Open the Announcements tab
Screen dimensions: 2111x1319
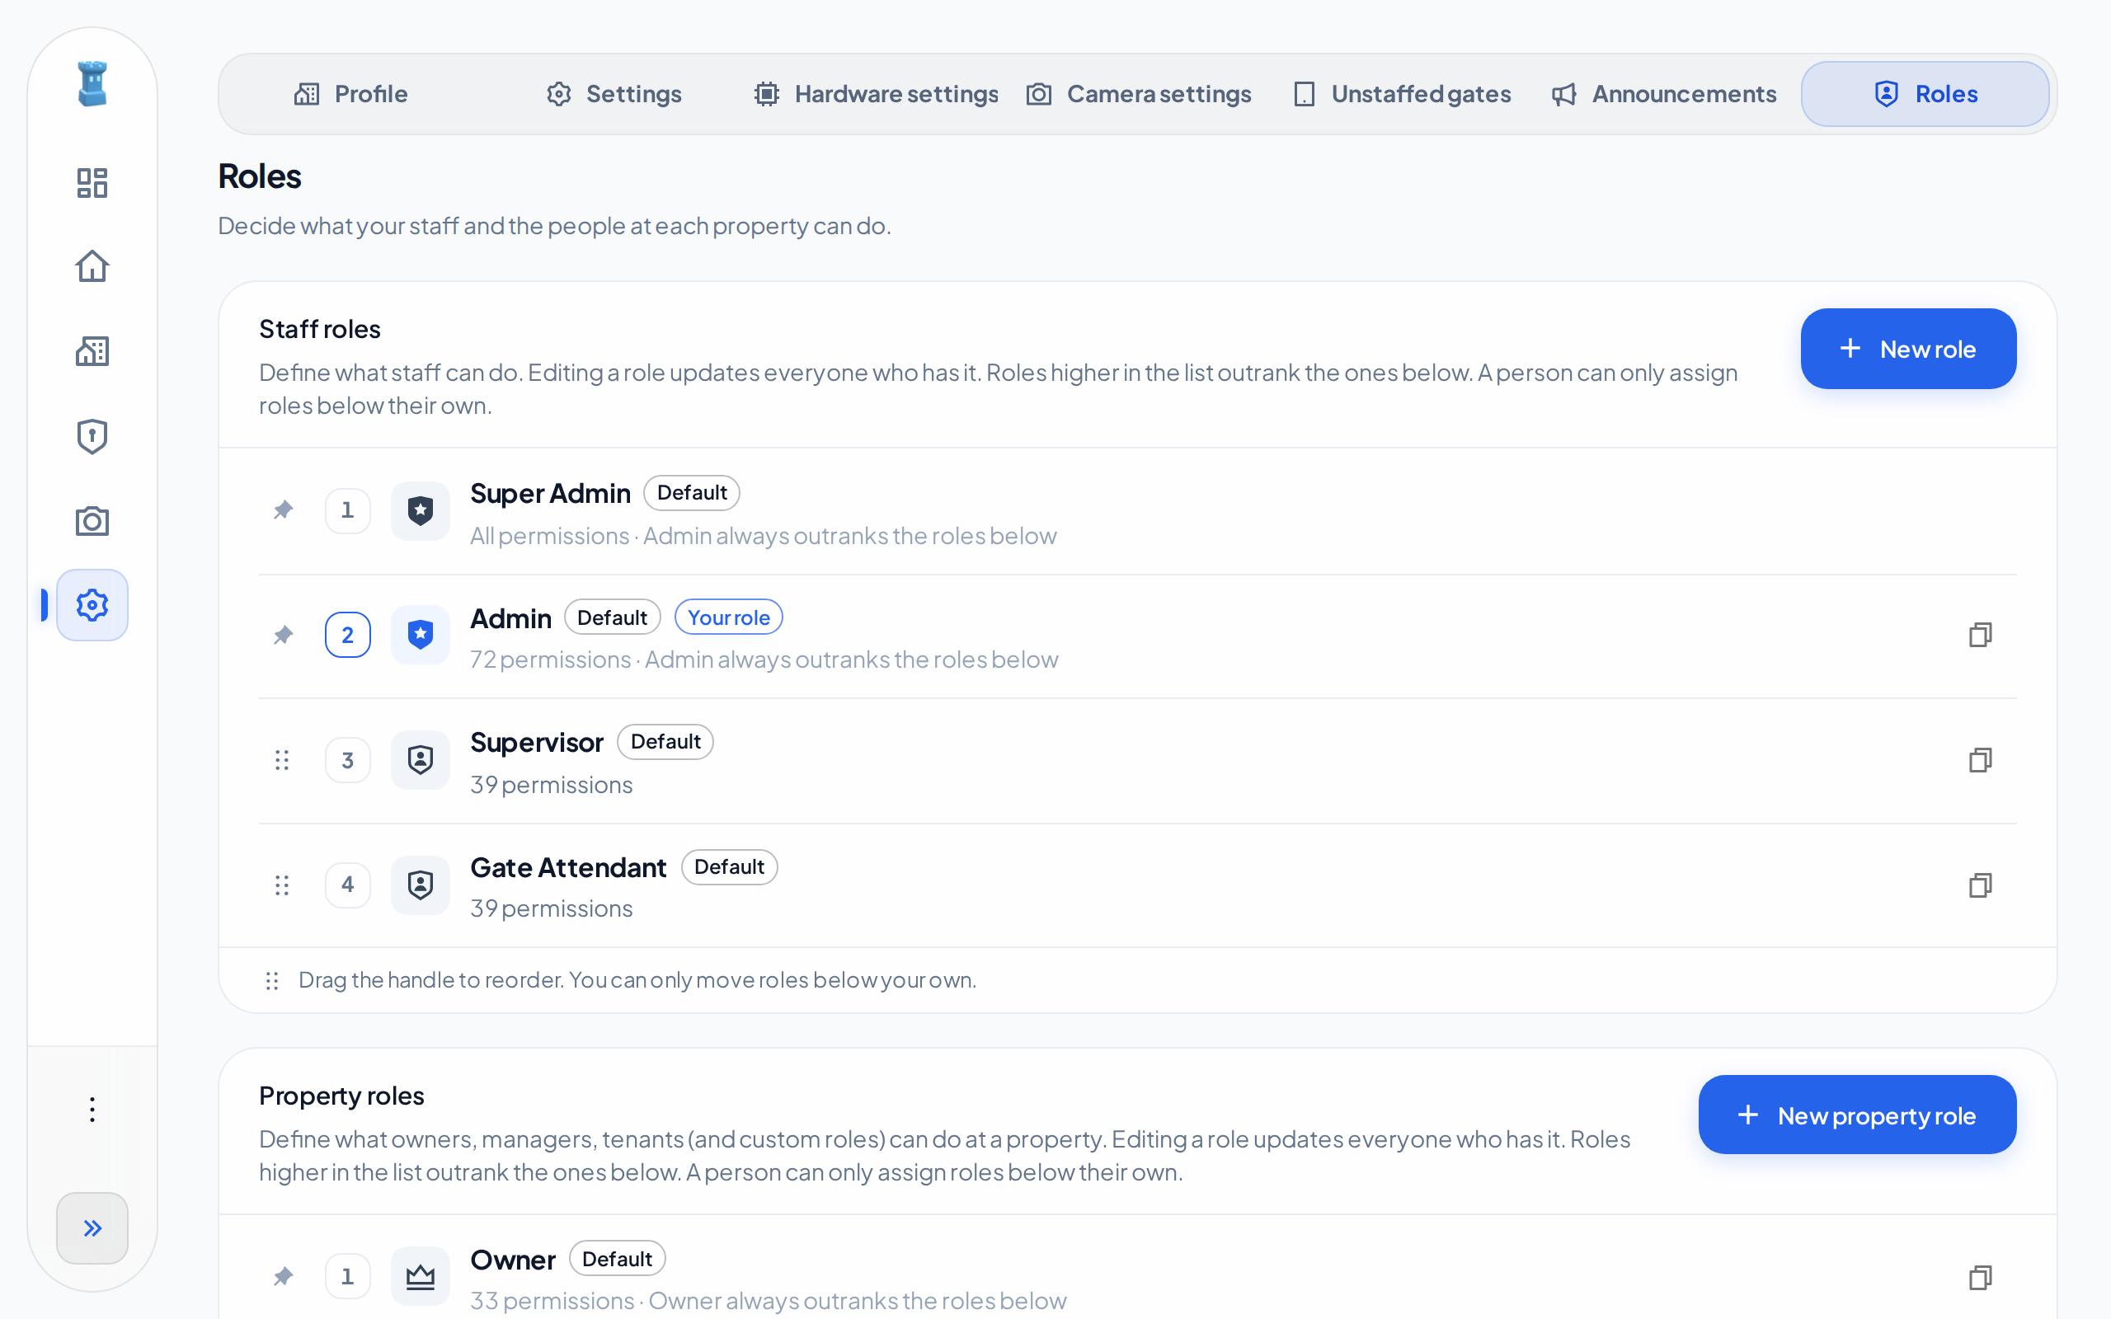pos(1663,93)
